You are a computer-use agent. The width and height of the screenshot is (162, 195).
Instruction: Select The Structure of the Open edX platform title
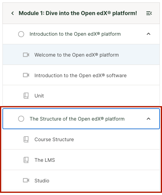pos(77,119)
